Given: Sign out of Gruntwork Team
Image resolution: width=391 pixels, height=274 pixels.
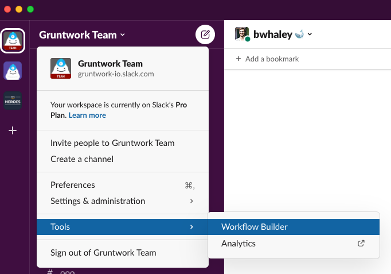Looking at the screenshot, I should [103, 252].
